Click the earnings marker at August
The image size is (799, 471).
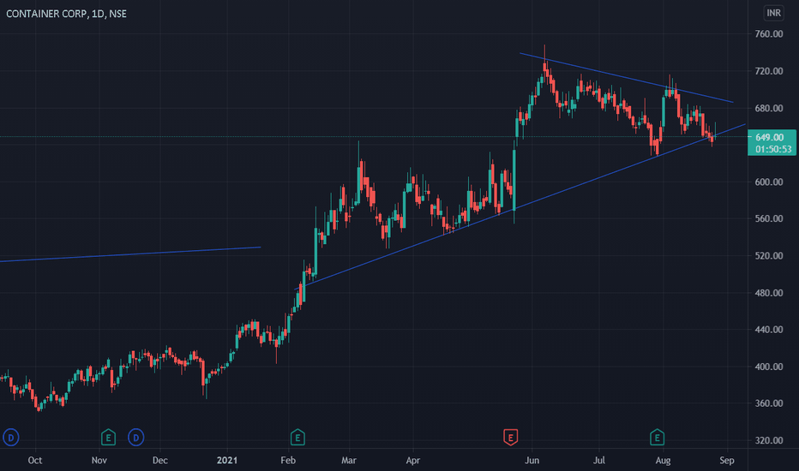(x=657, y=438)
